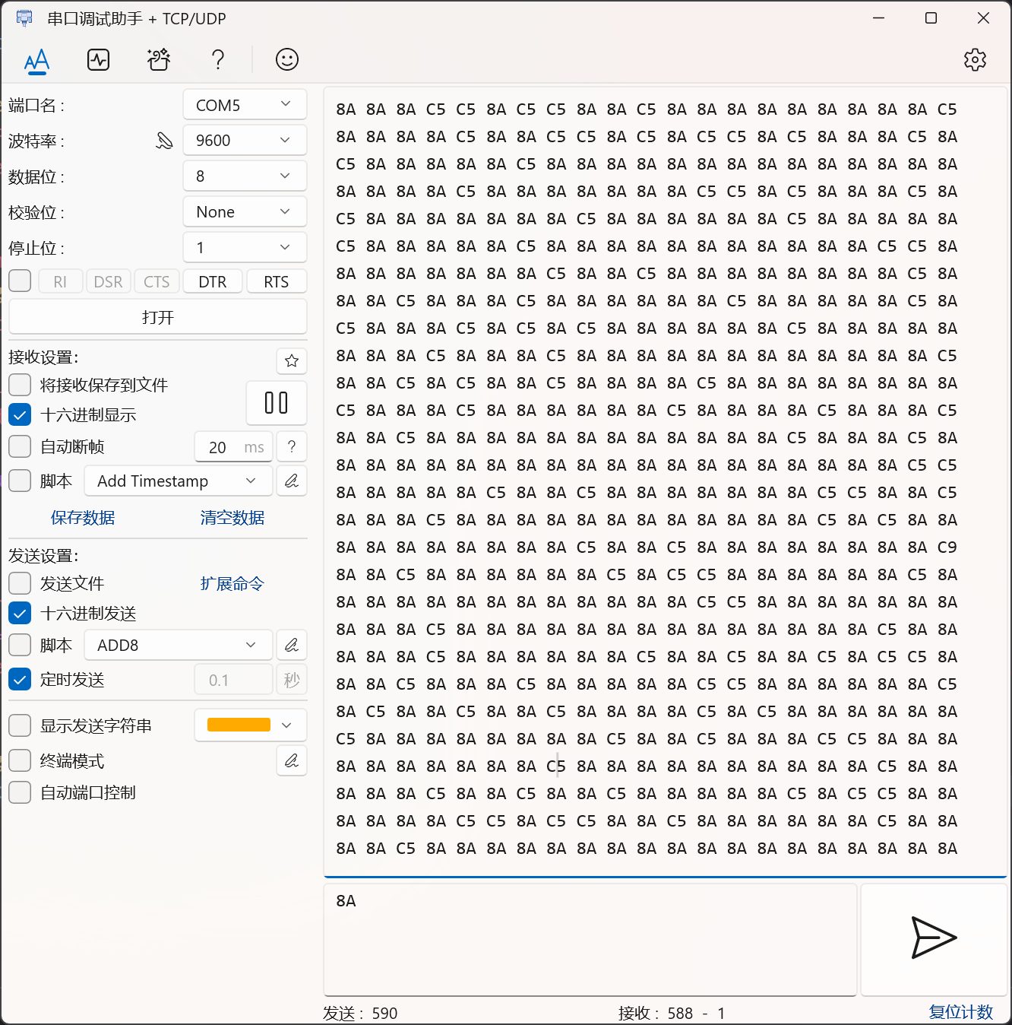1012x1025 pixels.
Task: Open the app settings gear
Action: pos(976,59)
